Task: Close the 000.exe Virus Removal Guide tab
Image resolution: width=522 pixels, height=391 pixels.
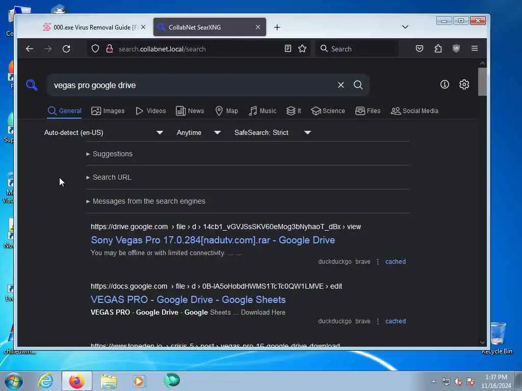Action: coord(143,27)
